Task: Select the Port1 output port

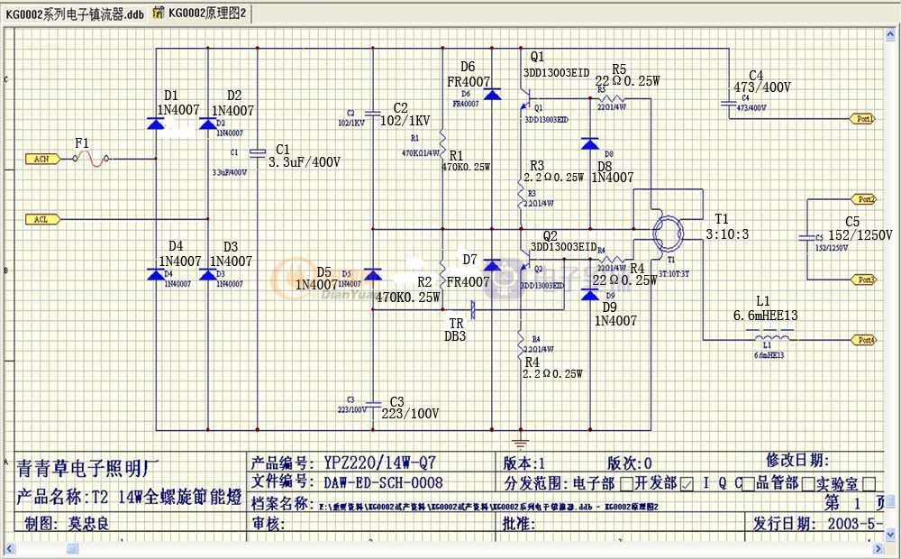Action: (862, 119)
